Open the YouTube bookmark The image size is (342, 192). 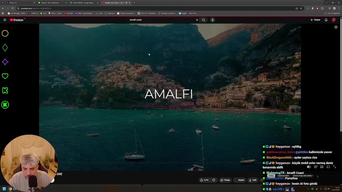[68, 13]
